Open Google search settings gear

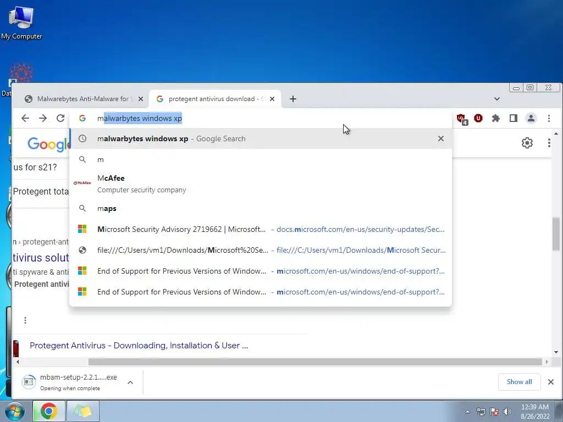[527, 143]
